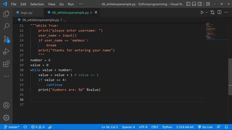Open Problems from errors and warnings count
The width and height of the screenshot is (232, 130).
coord(38,127)
